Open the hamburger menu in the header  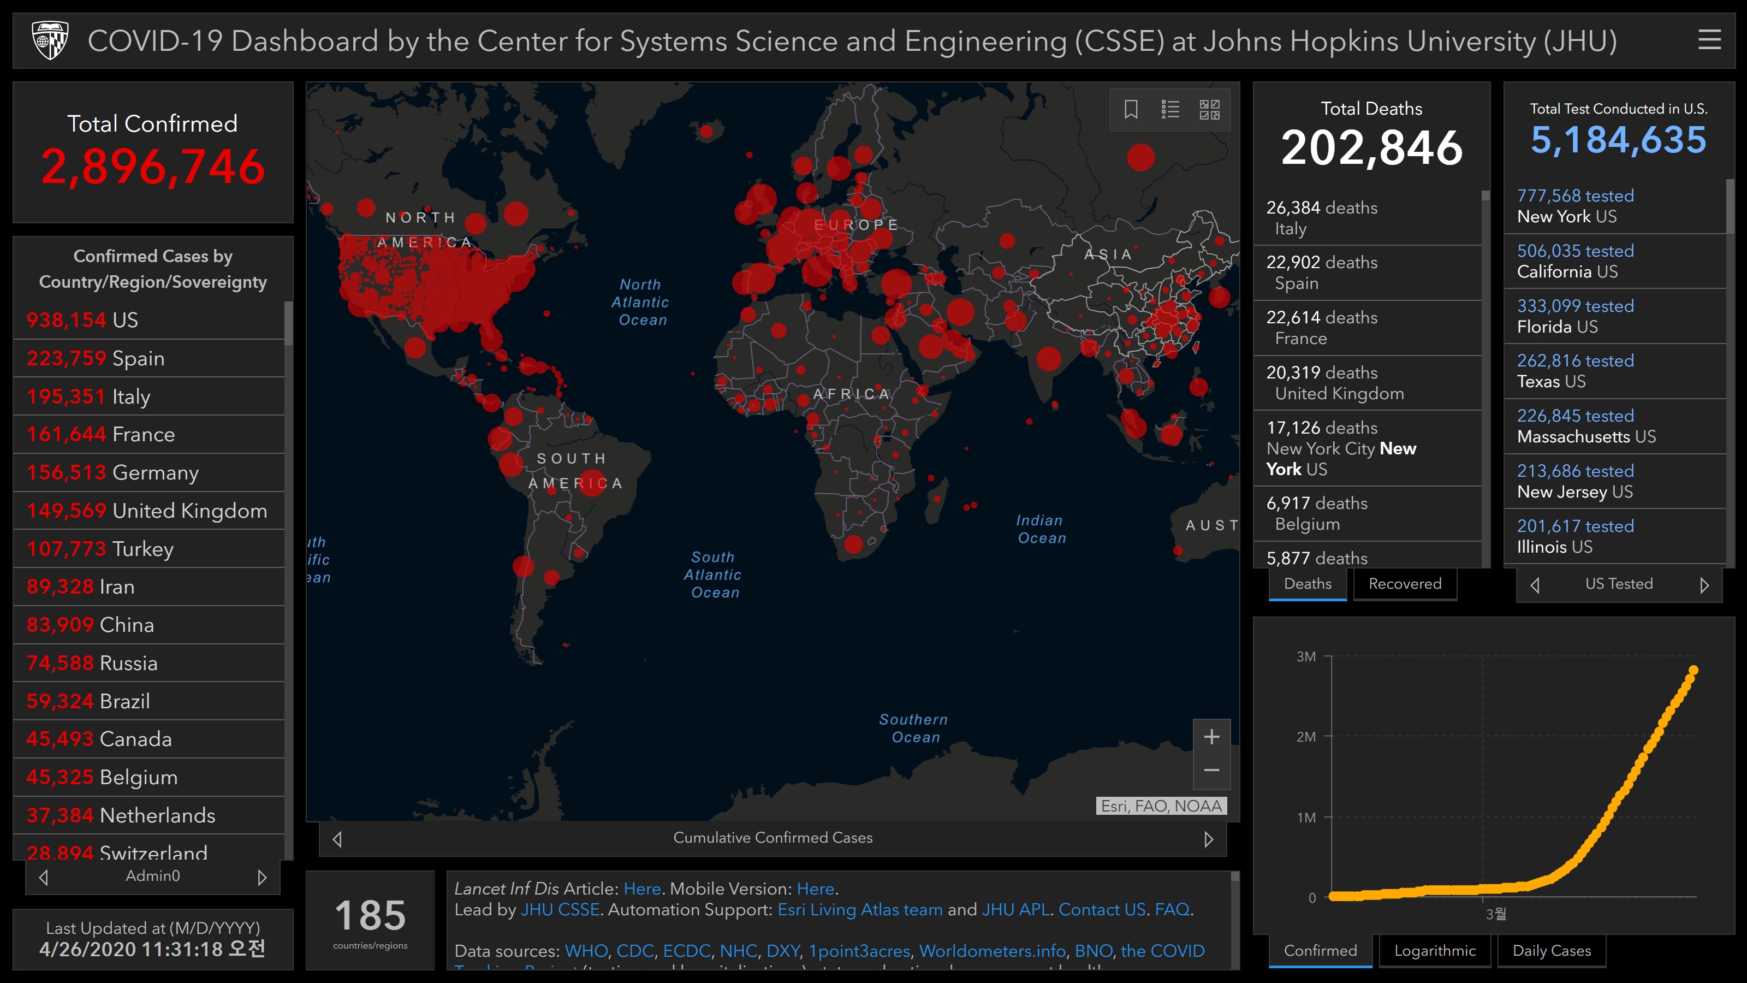[1709, 40]
